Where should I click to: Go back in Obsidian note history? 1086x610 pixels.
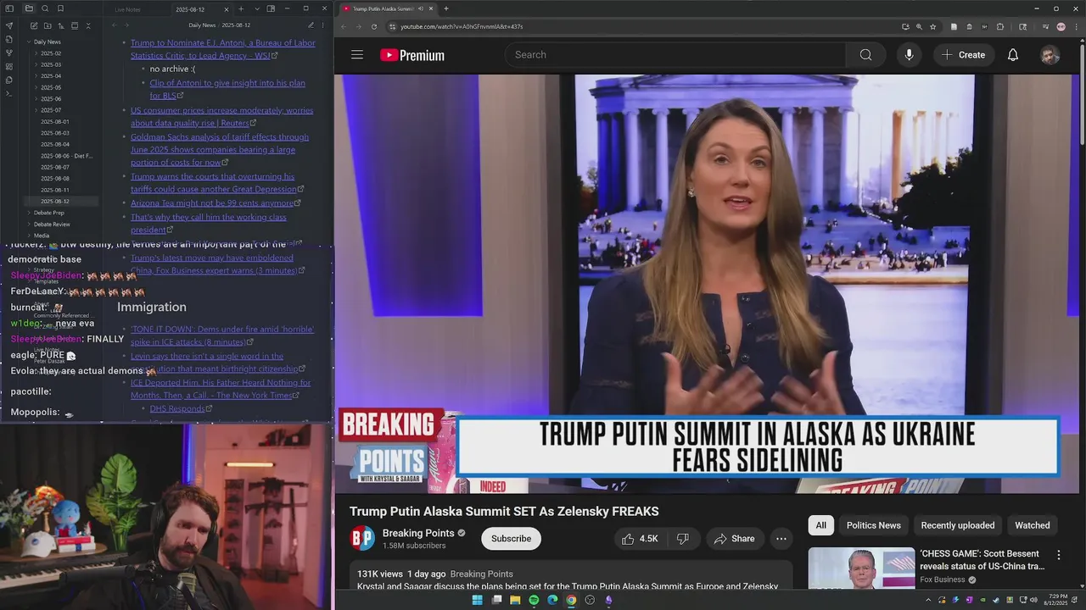[115, 25]
